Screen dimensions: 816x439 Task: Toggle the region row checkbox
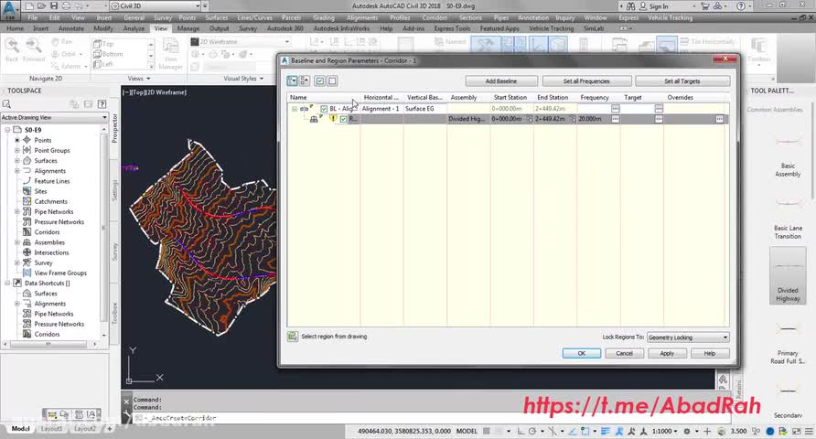click(x=343, y=119)
